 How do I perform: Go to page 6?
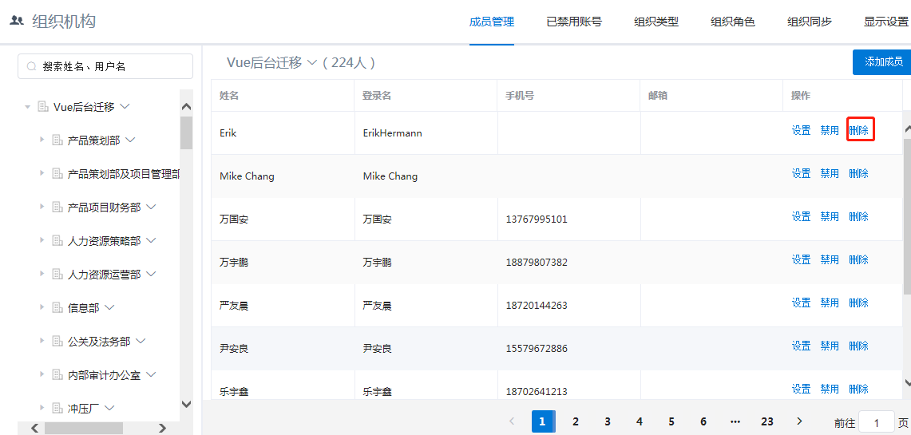pos(703,421)
